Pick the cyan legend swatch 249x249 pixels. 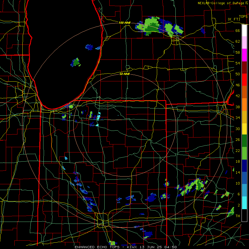pyautogui.click(x=244, y=203)
